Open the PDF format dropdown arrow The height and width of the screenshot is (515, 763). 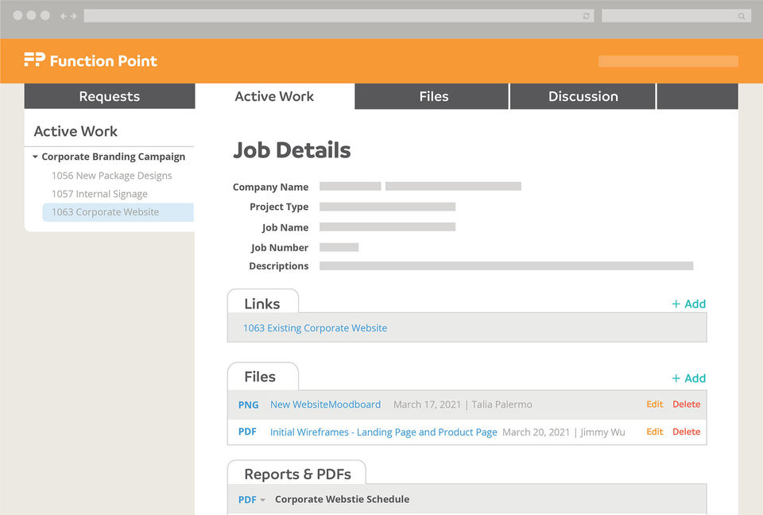pyautogui.click(x=262, y=500)
